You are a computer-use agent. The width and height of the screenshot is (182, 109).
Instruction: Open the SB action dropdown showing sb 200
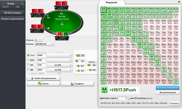click(x=60, y=65)
